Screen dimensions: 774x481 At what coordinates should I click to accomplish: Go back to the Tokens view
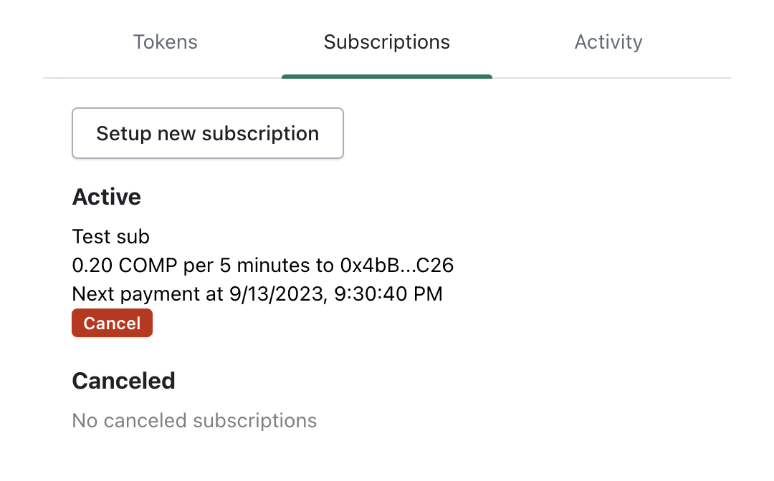point(166,42)
